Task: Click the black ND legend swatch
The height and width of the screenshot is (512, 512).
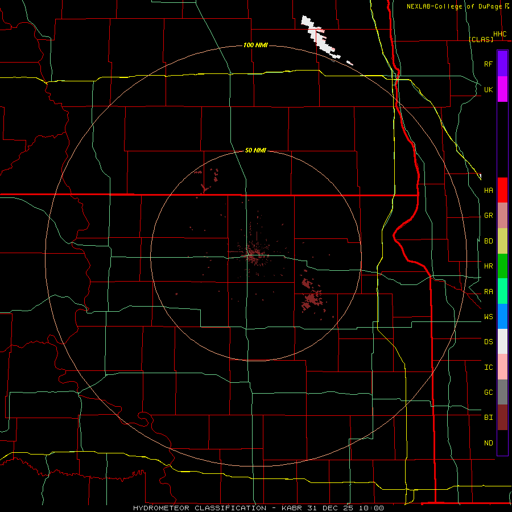Action: click(x=502, y=443)
